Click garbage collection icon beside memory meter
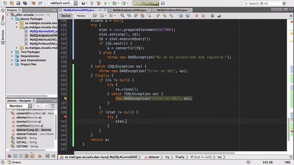The height and width of the screenshot is (165, 294). coord(163,3)
